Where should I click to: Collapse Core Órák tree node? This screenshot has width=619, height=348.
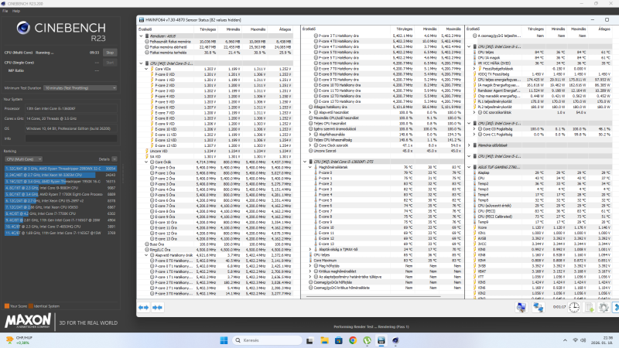click(x=146, y=162)
